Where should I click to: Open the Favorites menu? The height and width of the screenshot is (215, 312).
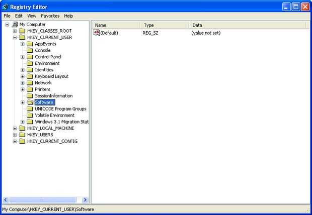coord(50,16)
